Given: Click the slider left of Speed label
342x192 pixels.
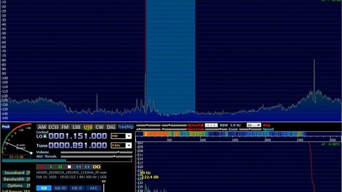Looking at the screenshot, I should click(x=250, y=129).
